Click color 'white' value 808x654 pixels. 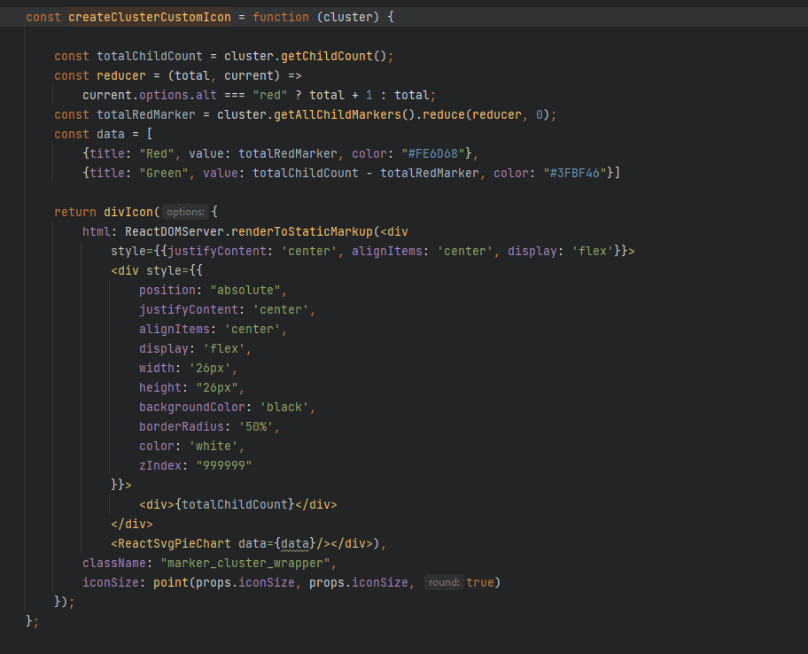(x=213, y=447)
